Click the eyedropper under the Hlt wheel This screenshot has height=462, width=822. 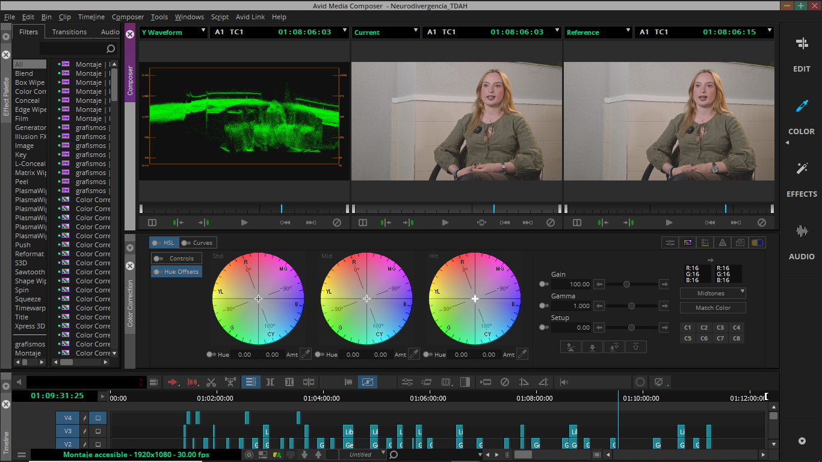pyautogui.click(x=522, y=354)
